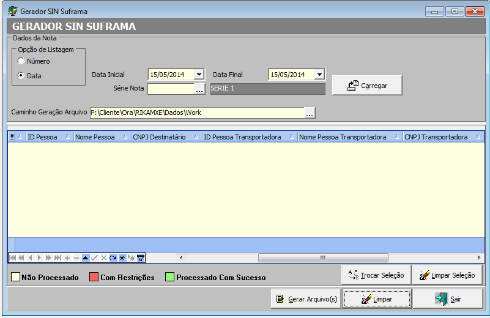Viewport: 490px width, 318px height.
Task: Click the asterisk bookmark icon in navigator
Action: pyautogui.click(x=122, y=258)
